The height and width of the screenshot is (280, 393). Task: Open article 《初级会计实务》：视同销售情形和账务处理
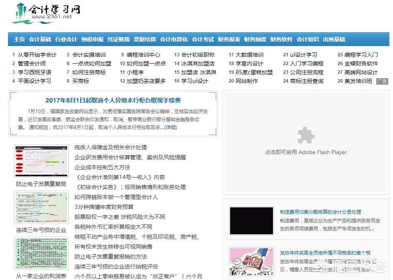click(130, 187)
